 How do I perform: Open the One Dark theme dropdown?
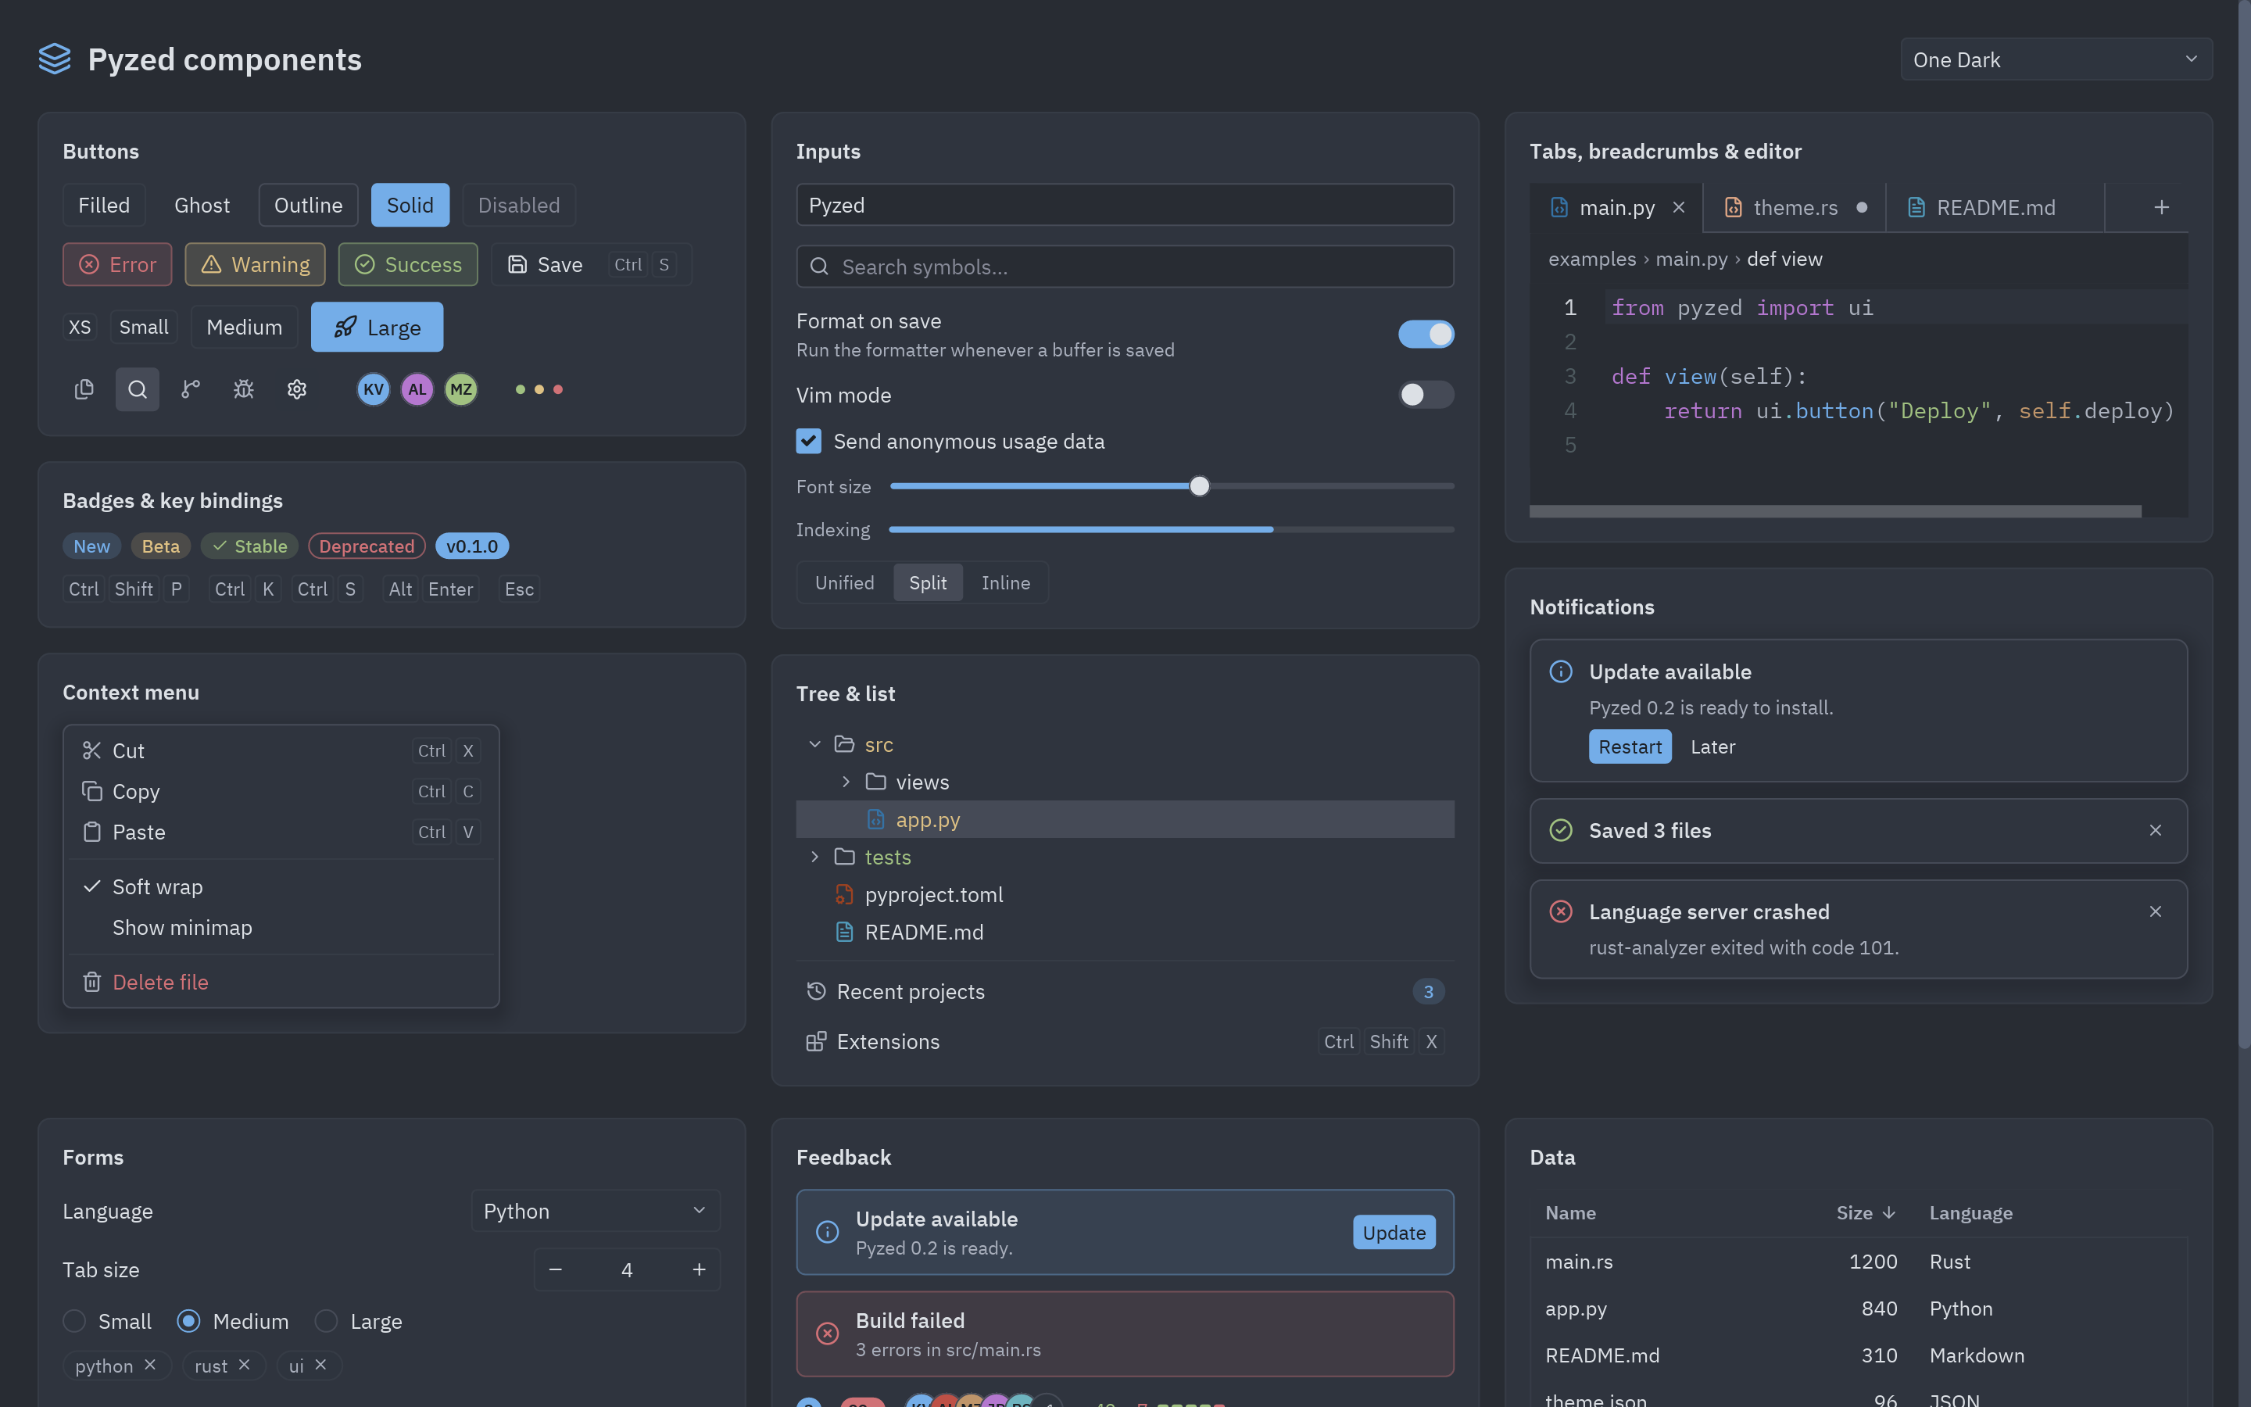(x=2056, y=59)
